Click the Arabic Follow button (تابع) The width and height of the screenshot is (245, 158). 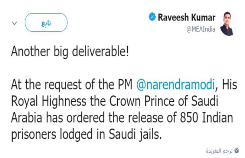point(46,23)
